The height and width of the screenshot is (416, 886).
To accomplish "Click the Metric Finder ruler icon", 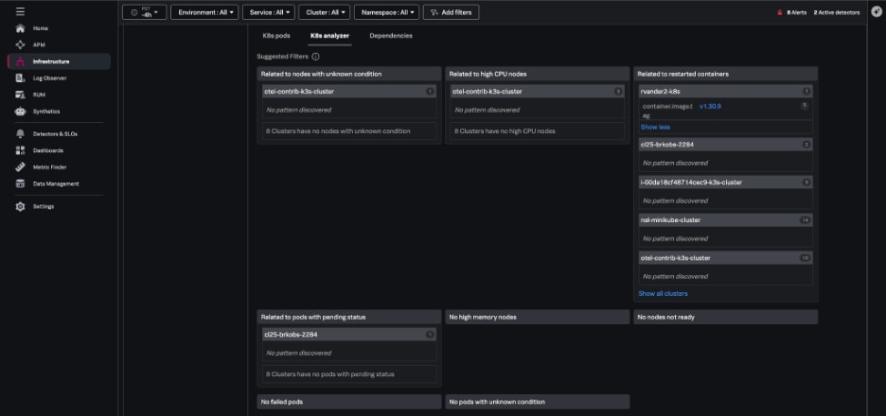I will (x=20, y=166).
